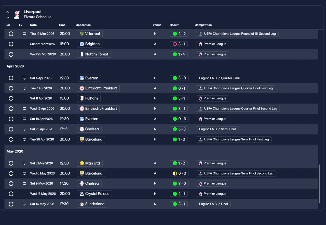
Task: Click the Sel. column header
Action: point(8,25)
